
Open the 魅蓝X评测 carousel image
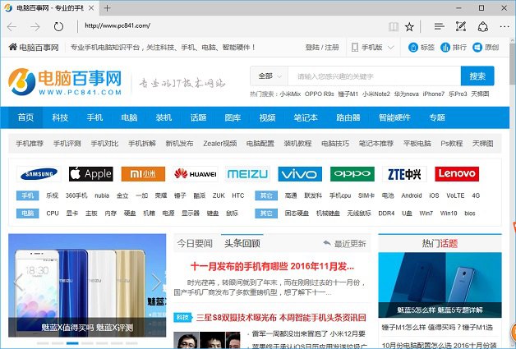[87, 285]
